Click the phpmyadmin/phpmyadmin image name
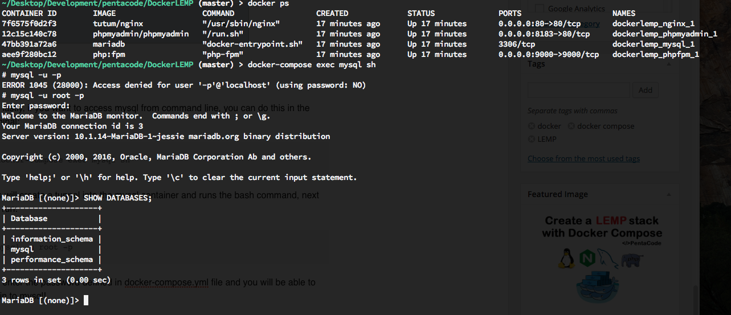731x315 pixels. pos(141,34)
